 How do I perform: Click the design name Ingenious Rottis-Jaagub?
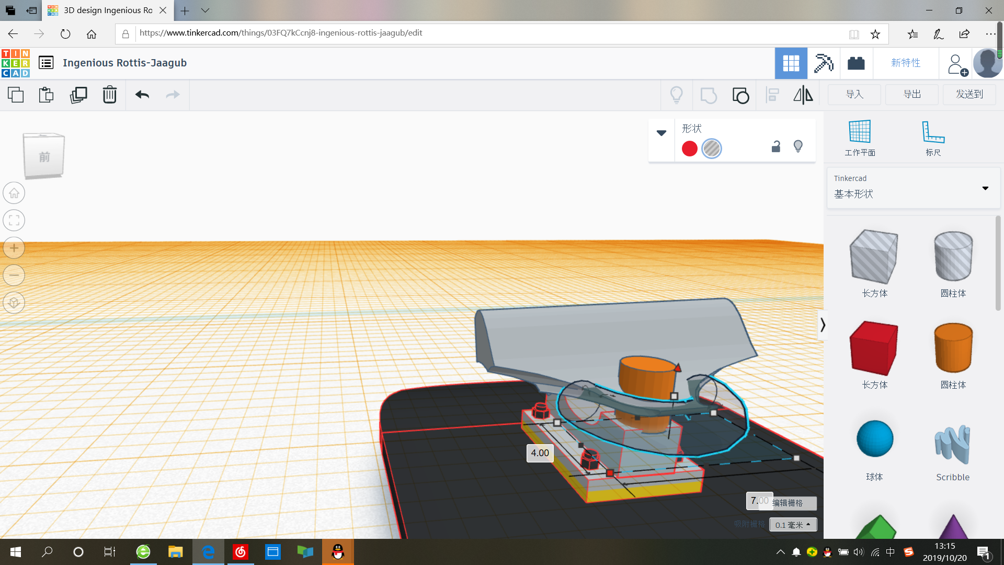click(x=124, y=63)
